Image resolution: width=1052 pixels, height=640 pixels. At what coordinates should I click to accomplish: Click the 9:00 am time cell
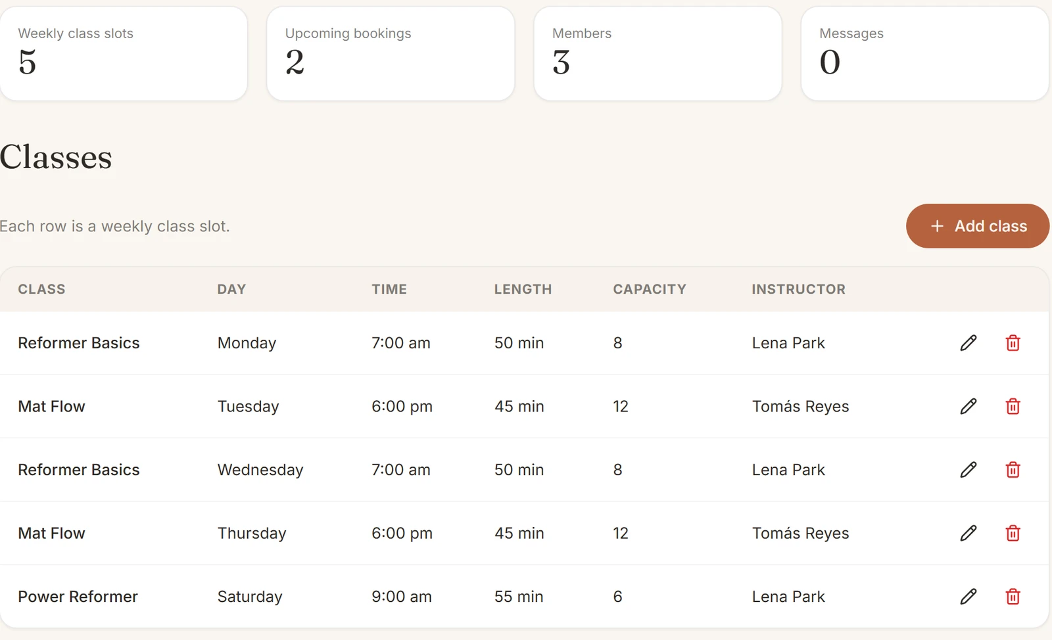tap(402, 597)
